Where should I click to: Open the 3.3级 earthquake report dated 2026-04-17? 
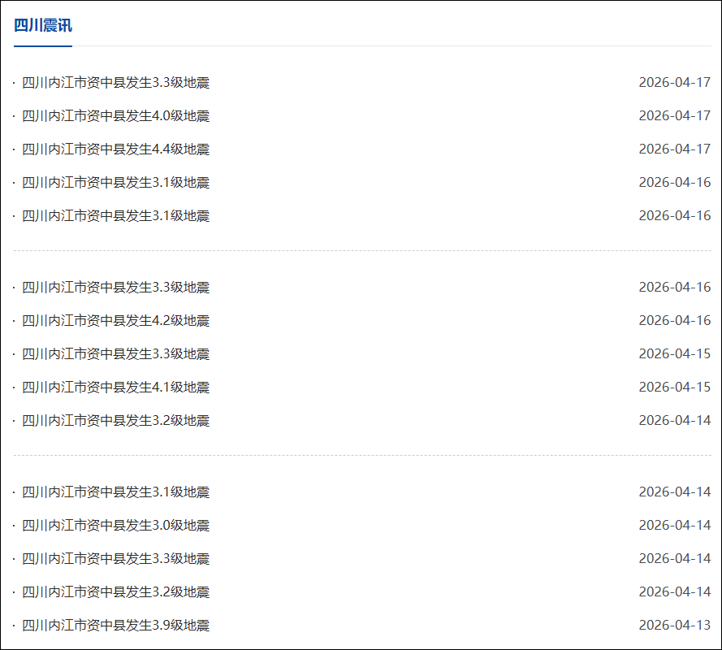point(115,83)
